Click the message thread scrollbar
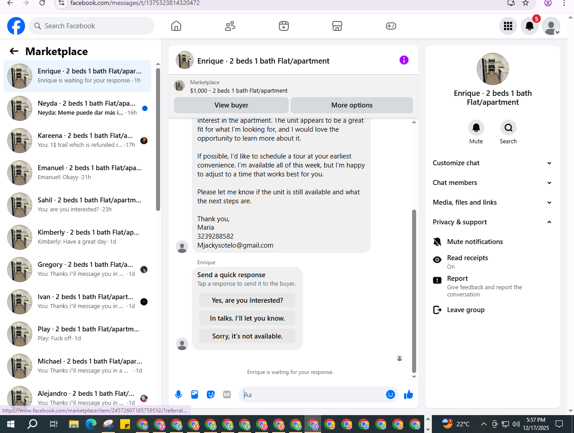 point(414,291)
